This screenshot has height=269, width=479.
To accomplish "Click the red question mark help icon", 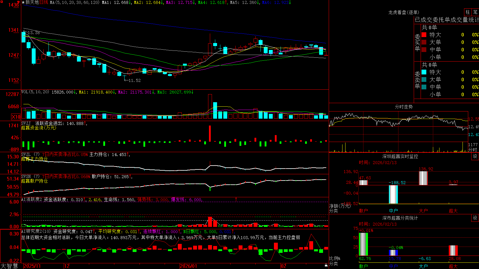I will point(18,2).
